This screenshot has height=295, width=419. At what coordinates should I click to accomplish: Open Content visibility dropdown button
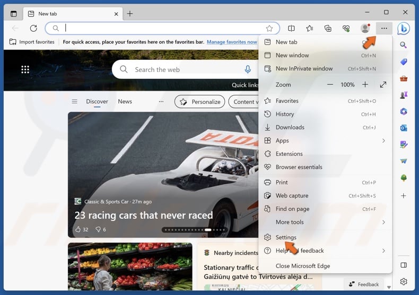pos(243,102)
